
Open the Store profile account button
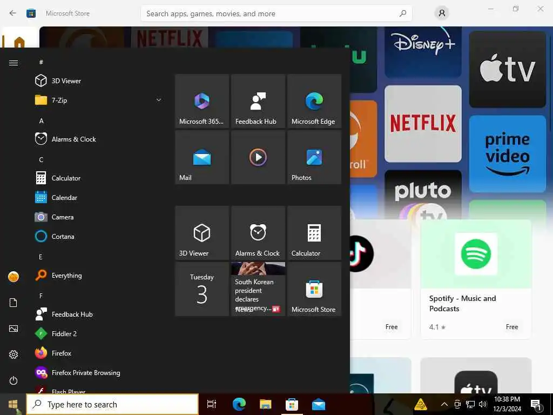pyautogui.click(x=442, y=14)
